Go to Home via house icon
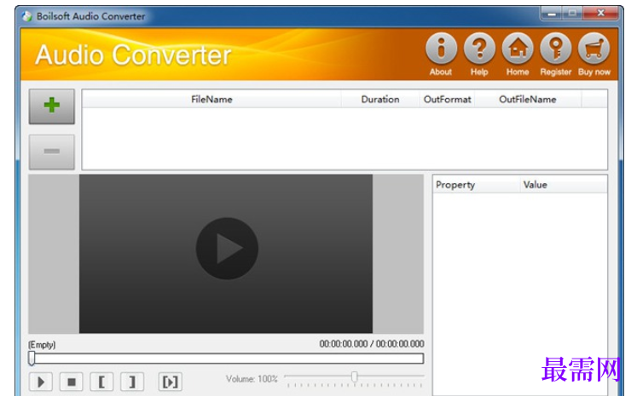Viewport: 637px width, 396px height. (x=518, y=49)
